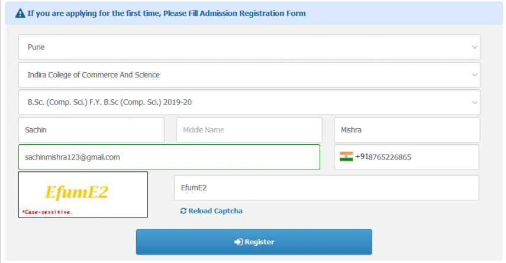The height and width of the screenshot is (263, 506).
Task: Click the +91 country code prefix
Action: pos(362,156)
